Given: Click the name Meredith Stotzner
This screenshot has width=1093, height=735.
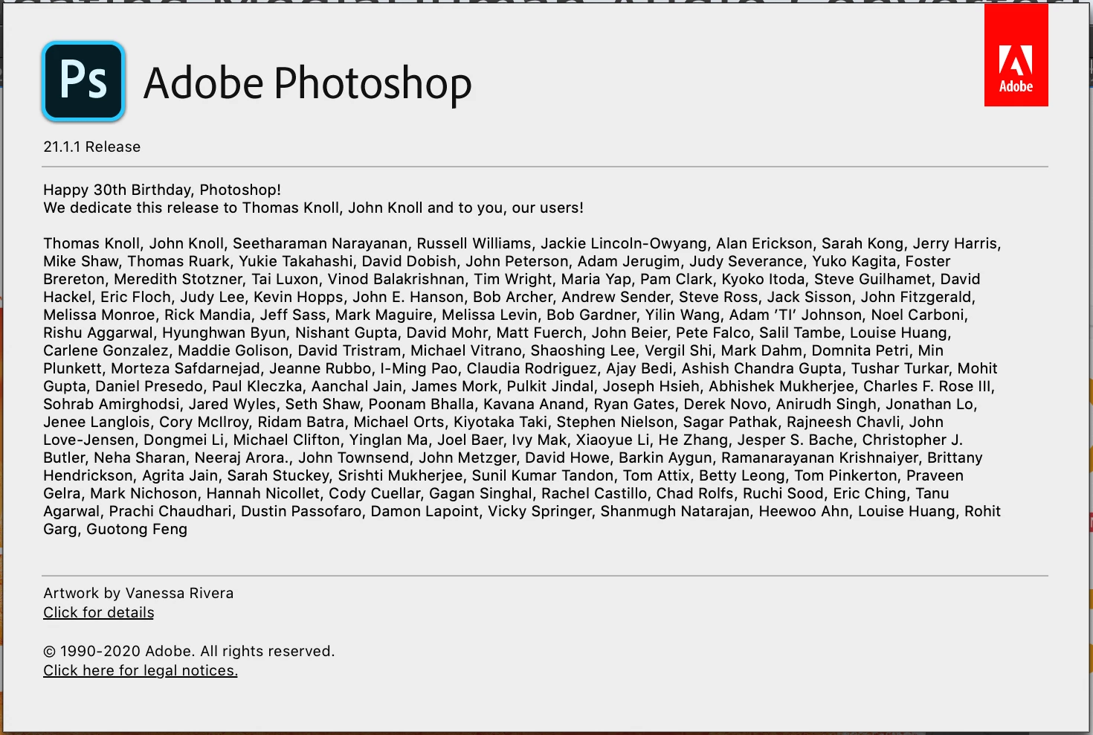Looking at the screenshot, I should 178,279.
